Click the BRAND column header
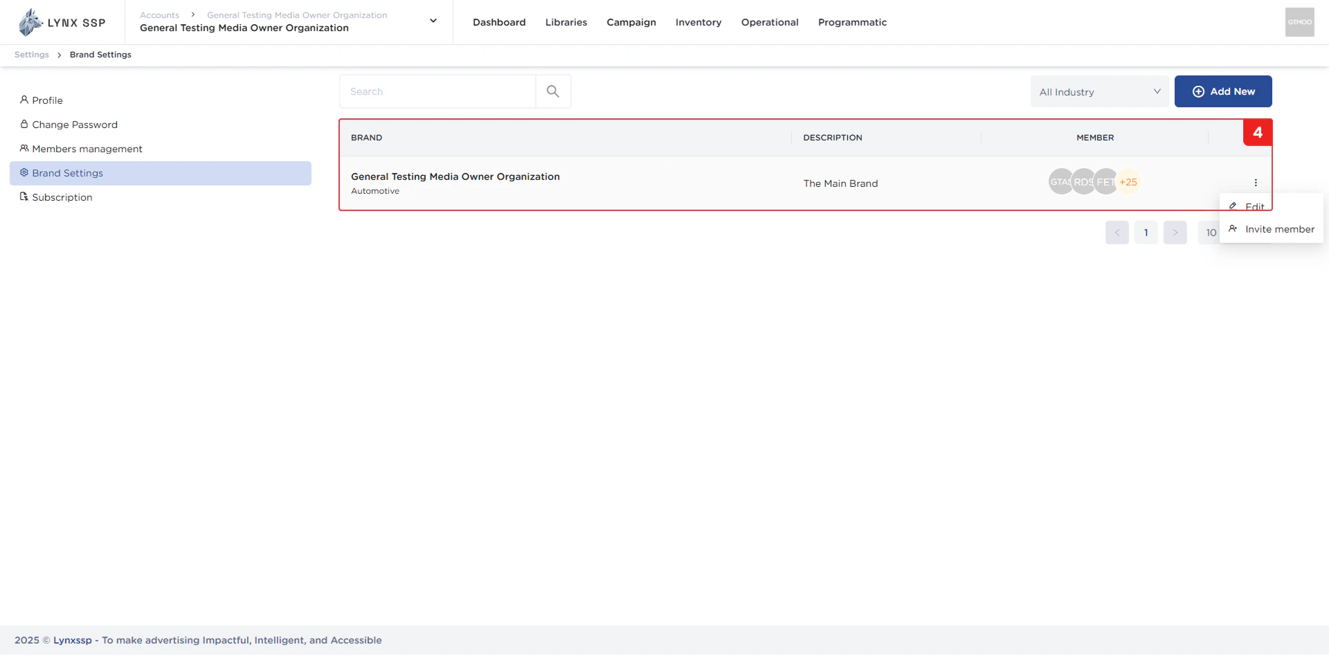This screenshot has height=656, width=1329. [366, 138]
